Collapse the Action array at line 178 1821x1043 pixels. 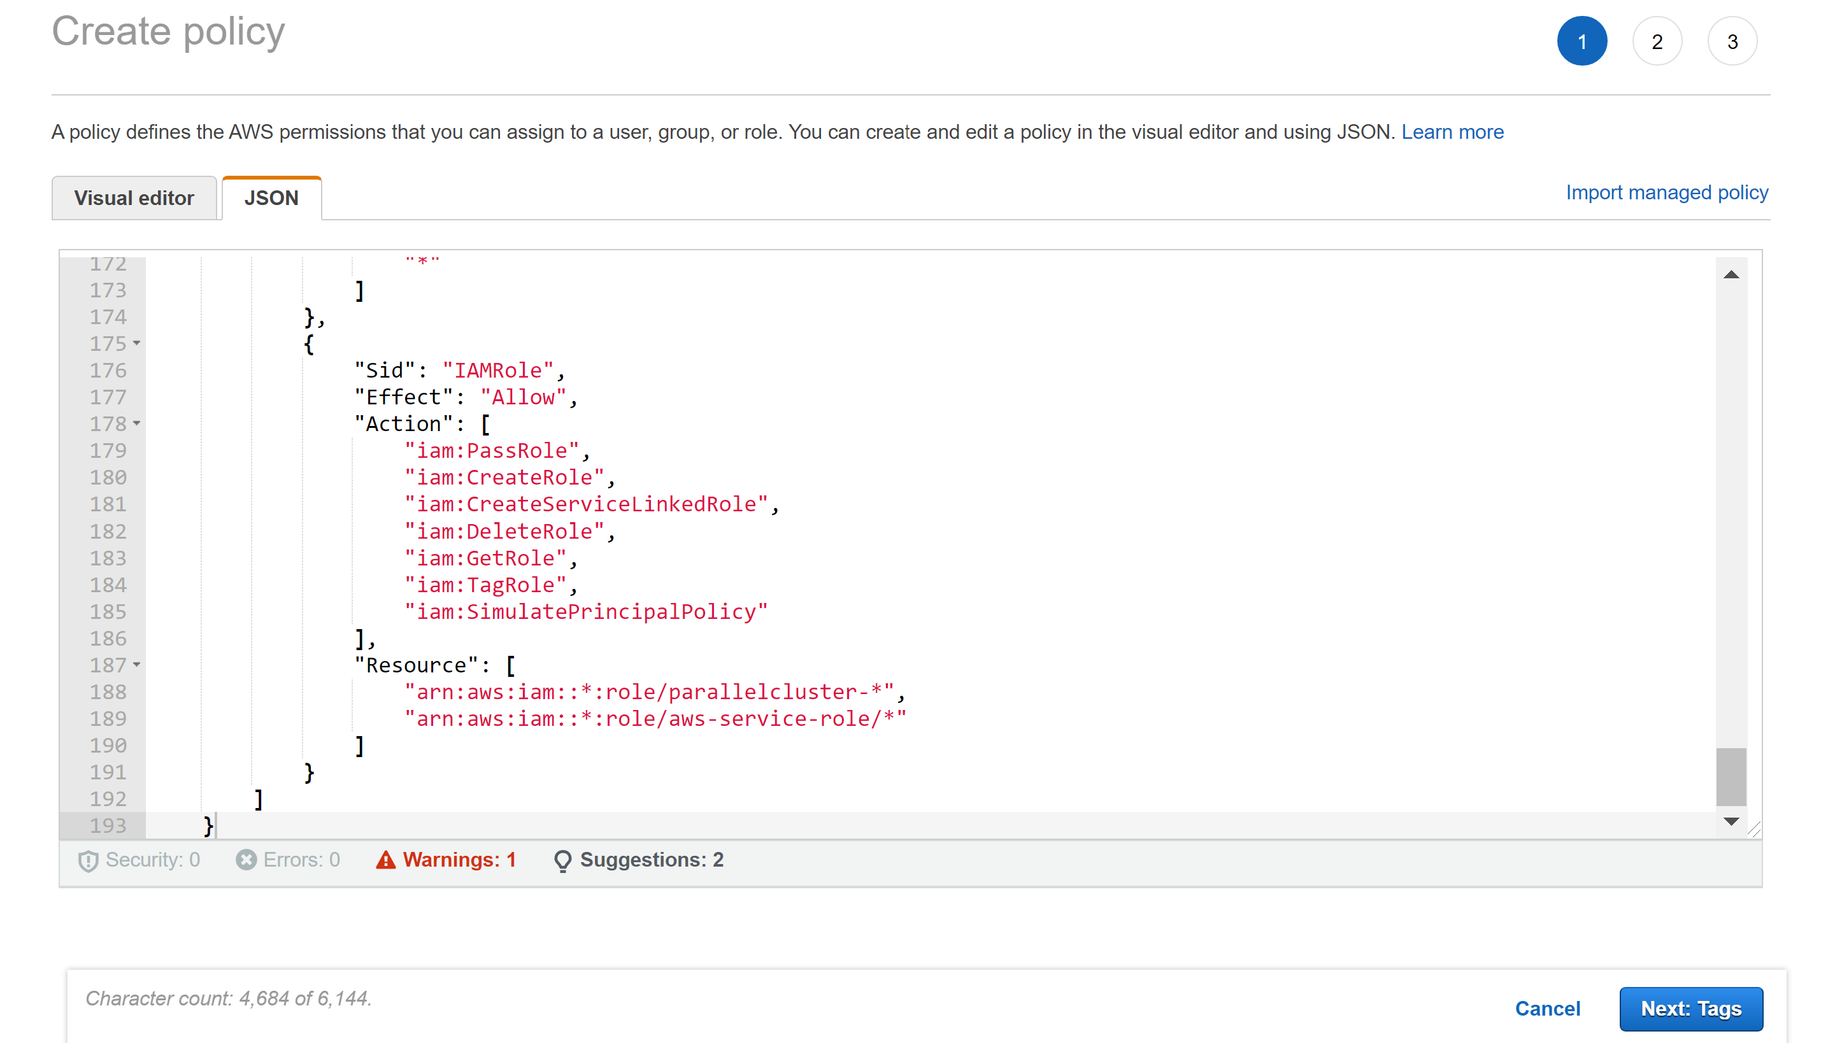tap(137, 425)
